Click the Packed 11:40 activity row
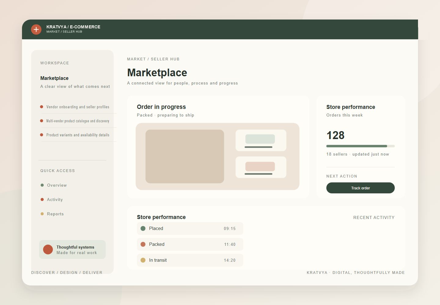440x305 pixels. pyautogui.click(x=190, y=244)
